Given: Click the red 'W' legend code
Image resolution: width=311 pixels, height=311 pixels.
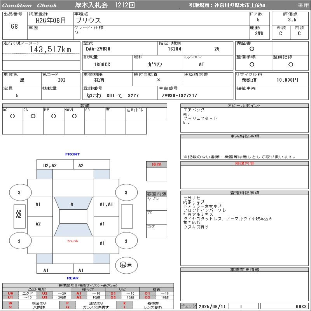Looking at the screenshot, I should point(10,303).
